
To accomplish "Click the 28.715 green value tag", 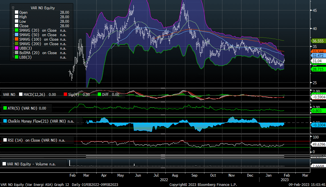I will click(x=318, y=69).
